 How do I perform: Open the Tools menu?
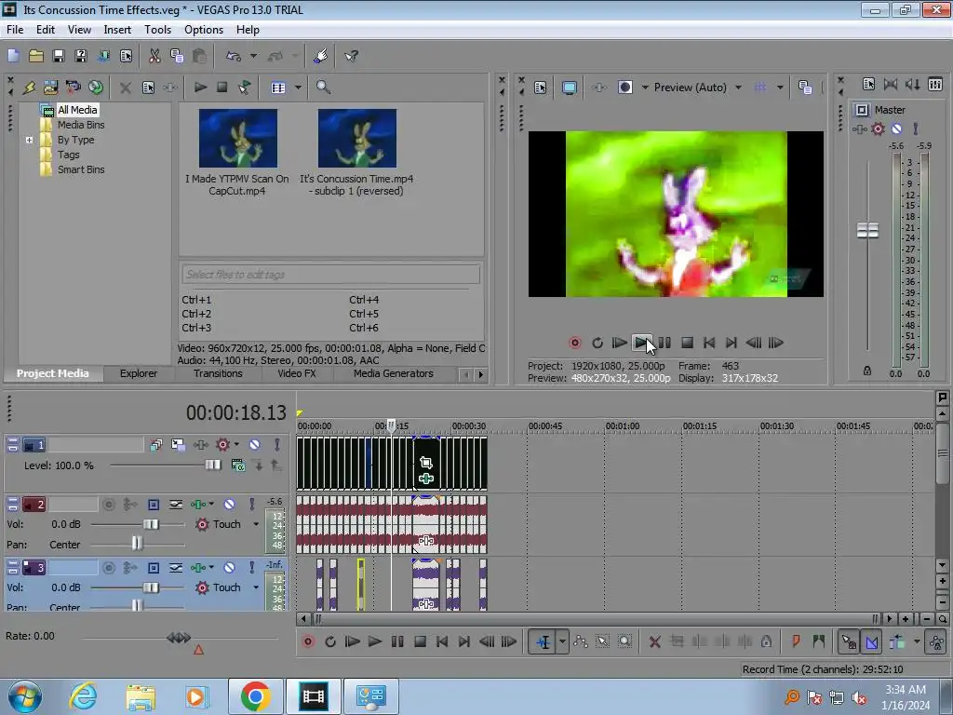[157, 29]
